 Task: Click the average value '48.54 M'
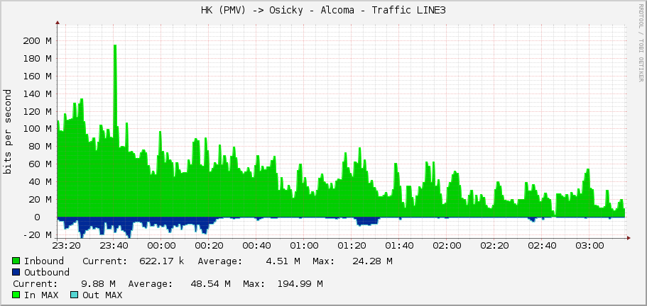210,284
